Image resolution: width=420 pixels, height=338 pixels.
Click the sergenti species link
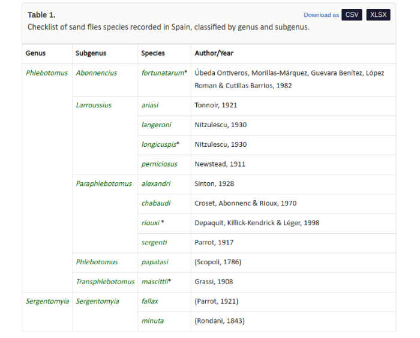[154, 243]
